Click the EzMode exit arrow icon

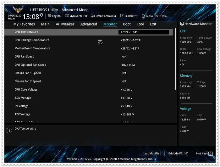pos(186,154)
